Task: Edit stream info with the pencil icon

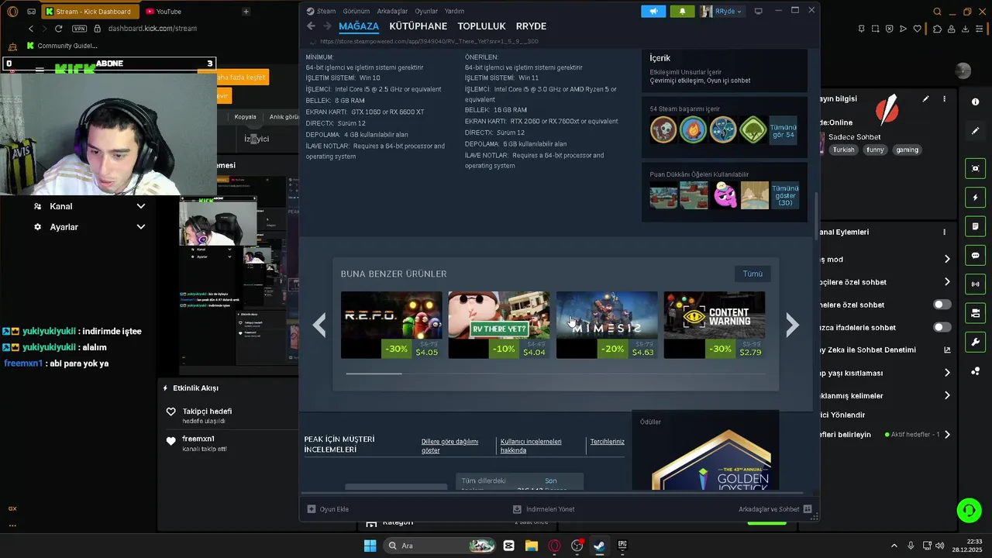Action: [925, 99]
